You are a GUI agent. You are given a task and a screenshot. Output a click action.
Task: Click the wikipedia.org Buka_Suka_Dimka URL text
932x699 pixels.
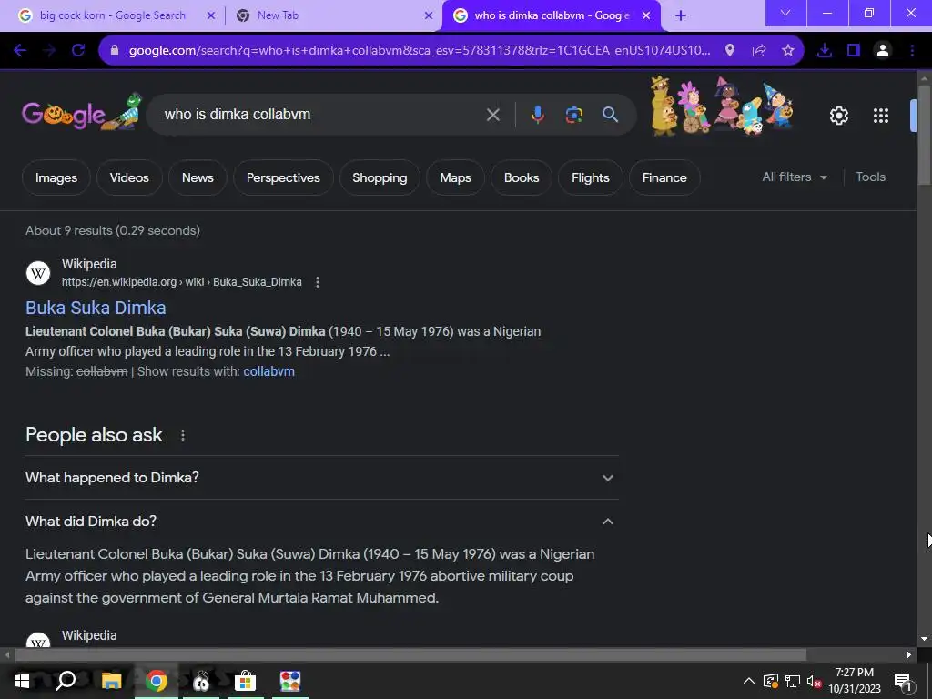[182, 282]
